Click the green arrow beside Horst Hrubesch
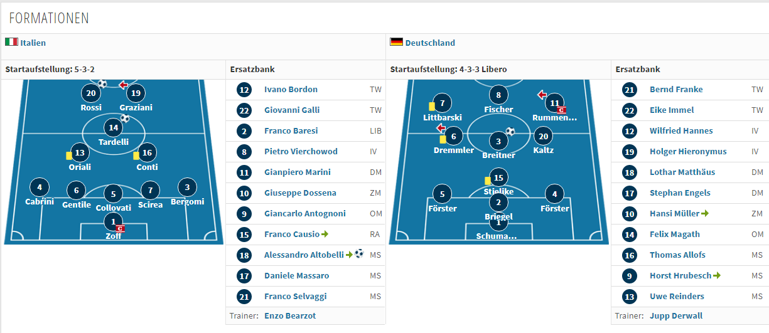Image resolution: width=769 pixels, height=333 pixels. (x=717, y=275)
